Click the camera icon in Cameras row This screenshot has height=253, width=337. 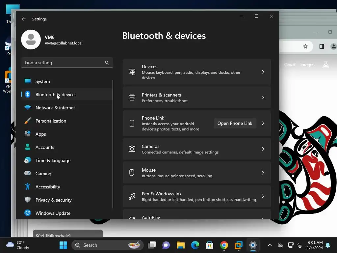pos(132,149)
